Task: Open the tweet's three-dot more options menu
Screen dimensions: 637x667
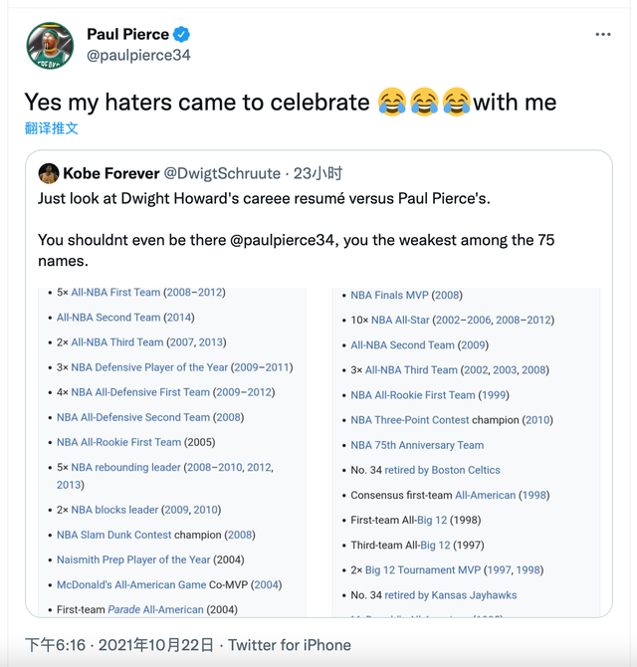Action: pyautogui.click(x=602, y=35)
